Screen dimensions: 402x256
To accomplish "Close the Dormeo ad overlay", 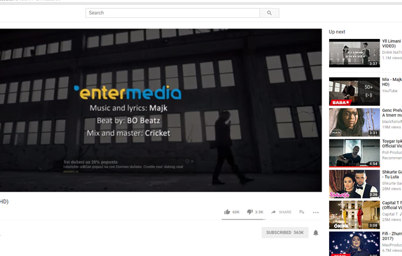I will pyautogui.click(x=192, y=161).
